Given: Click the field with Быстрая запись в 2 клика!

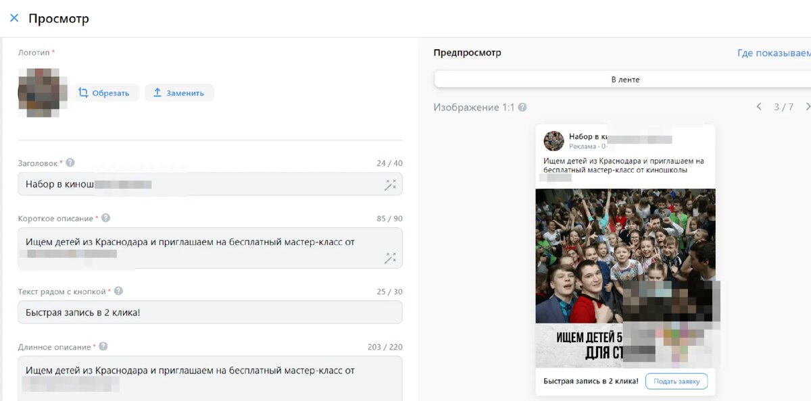Looking at the screenshot, I should [x=210, y=312].
